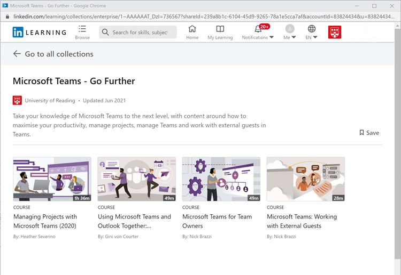
Task: Open the Browse menu icon
Action: (x=82, y=29)
